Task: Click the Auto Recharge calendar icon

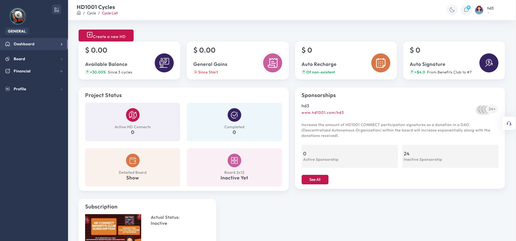Action: (x=380, y=63)
